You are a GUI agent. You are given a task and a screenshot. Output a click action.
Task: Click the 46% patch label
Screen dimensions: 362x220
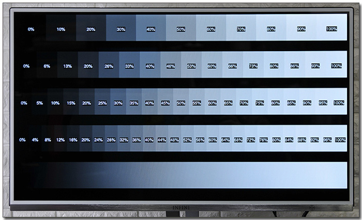(x=171, y=66)
